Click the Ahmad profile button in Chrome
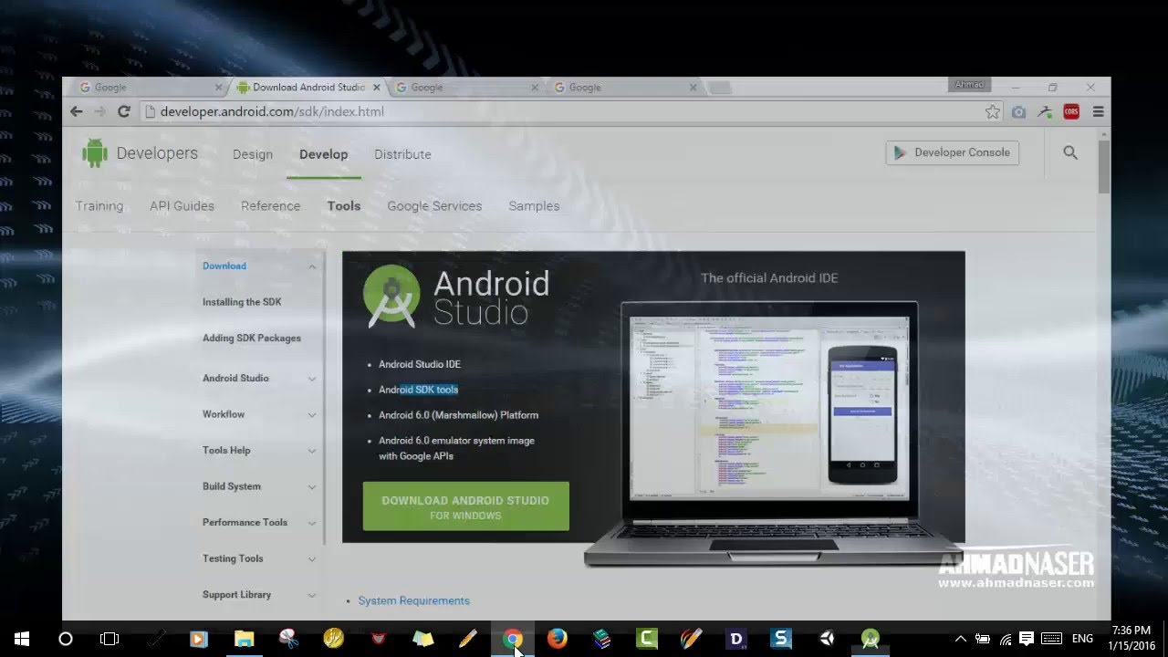Image resolution: width=1168 pixels, height=657 pixels. [969, 85]
